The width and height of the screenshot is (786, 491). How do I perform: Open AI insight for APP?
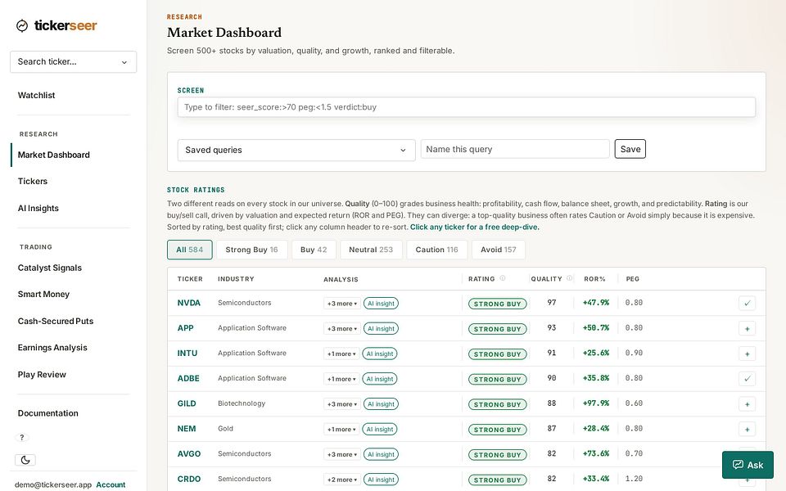tap(381, 329)
